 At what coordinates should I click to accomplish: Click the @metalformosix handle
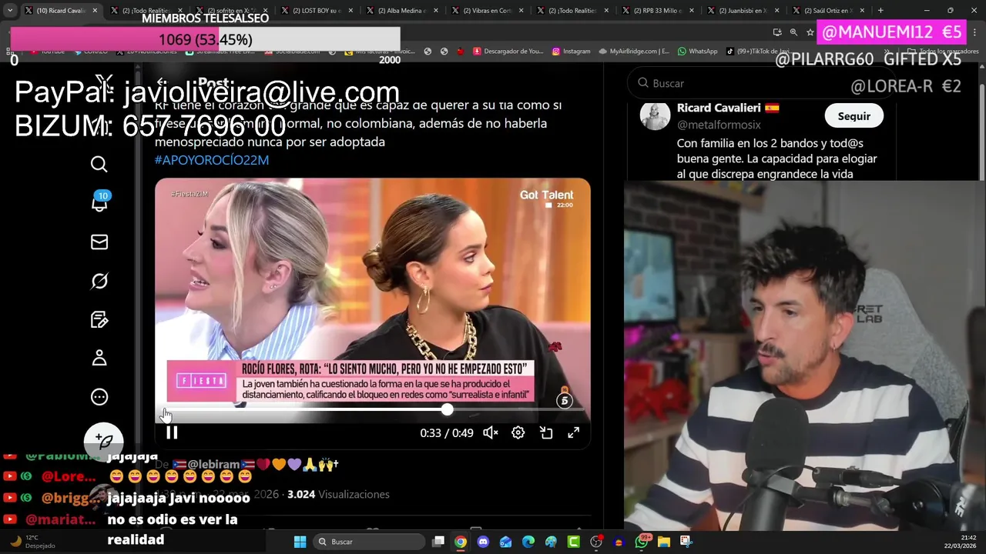pyautogui.click(x=719, y=125)
